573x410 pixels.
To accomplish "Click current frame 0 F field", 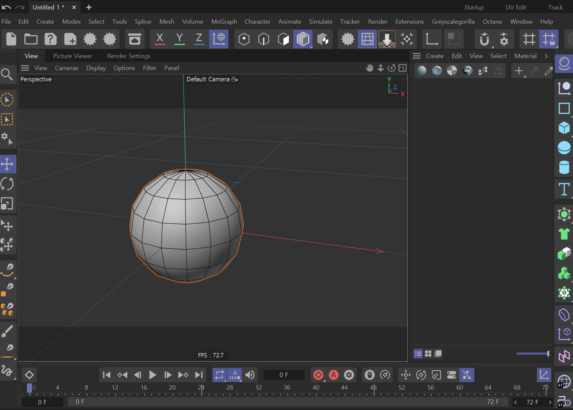I will pyautogui.click(x=284, y=375).
